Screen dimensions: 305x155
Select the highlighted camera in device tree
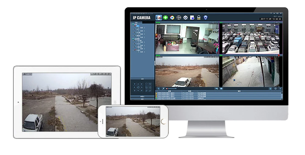tap(138, 26)
